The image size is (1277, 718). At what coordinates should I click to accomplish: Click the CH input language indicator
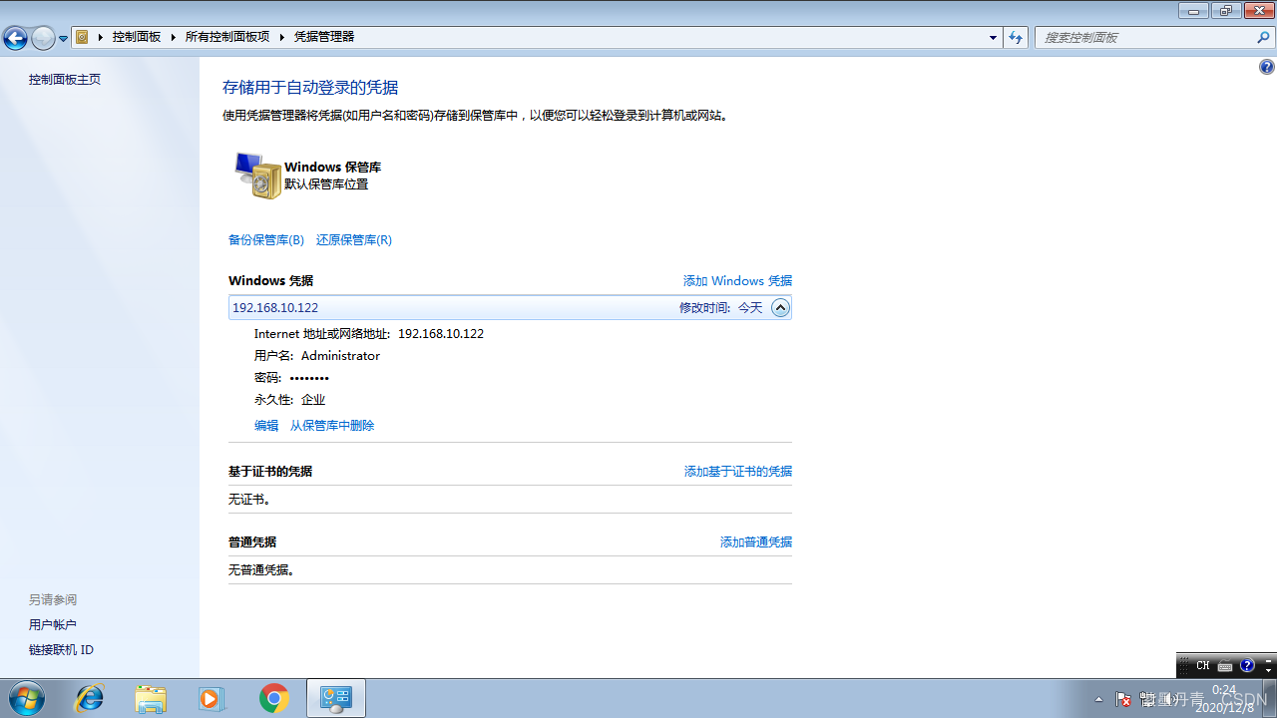pyautogui.click(x=1202, y=665)
